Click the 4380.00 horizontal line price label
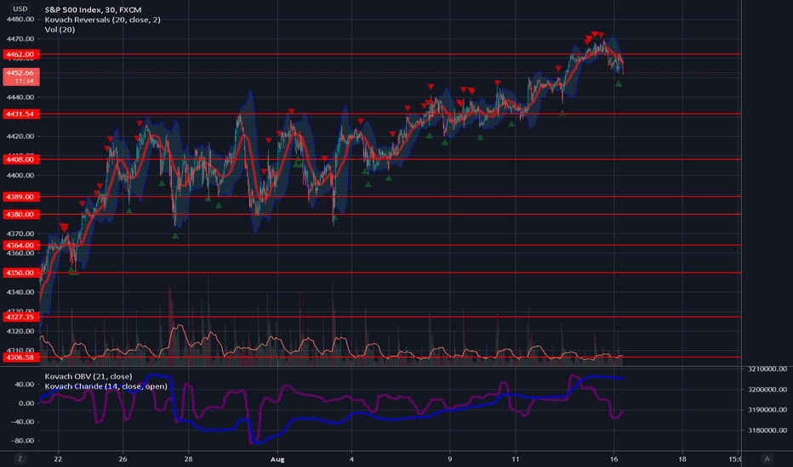793x467 pixels. (x=20, y=215)
